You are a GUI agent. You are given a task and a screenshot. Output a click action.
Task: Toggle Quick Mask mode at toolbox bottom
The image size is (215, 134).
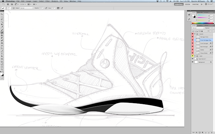(2, 78)
